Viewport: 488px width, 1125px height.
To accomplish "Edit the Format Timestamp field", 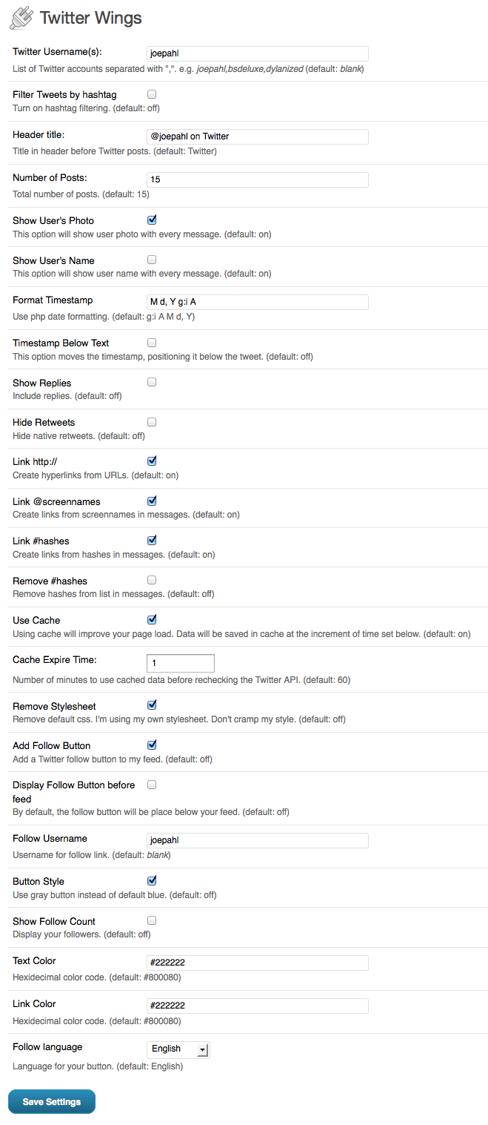I will pos(258,302).
